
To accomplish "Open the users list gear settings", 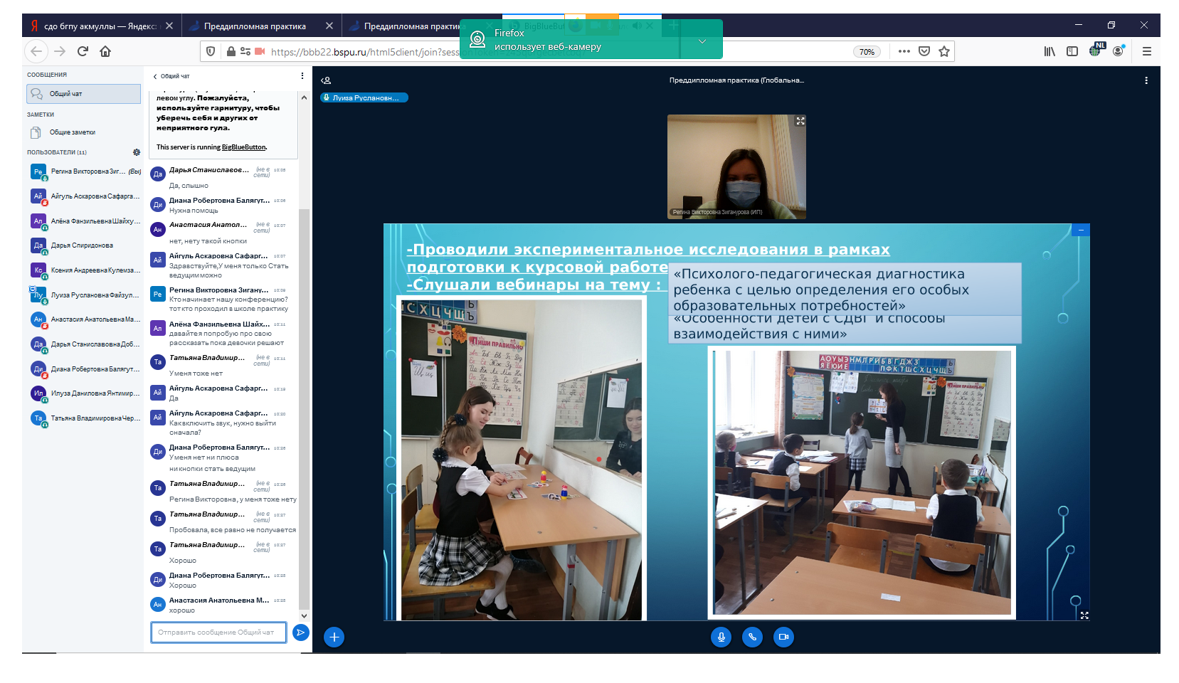I will [137, 152].
